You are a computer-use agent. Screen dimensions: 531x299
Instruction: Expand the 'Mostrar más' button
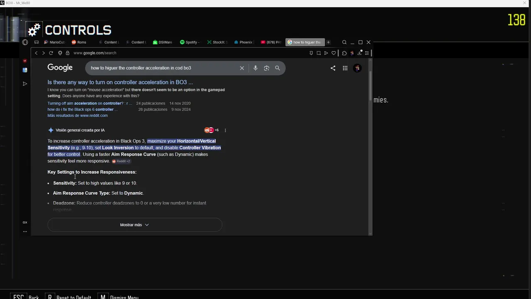(x=135, y=225)
